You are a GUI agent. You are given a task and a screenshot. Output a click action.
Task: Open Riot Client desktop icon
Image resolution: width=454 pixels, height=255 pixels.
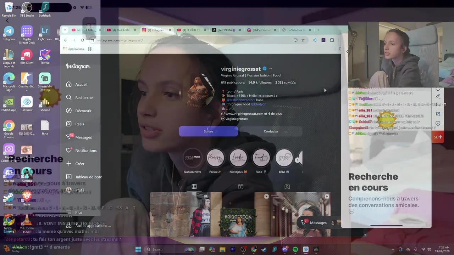pyautogui.click(x=27, y=57)
